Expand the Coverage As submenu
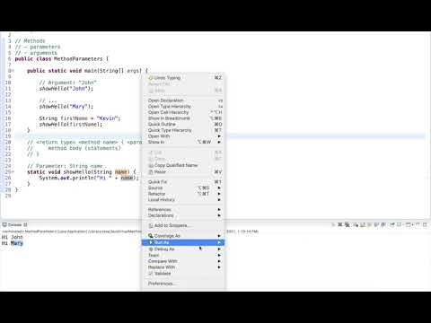This screenshot has height=323, width=431. point(183,236)
